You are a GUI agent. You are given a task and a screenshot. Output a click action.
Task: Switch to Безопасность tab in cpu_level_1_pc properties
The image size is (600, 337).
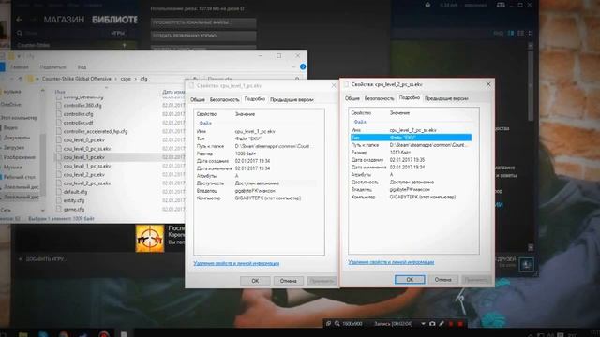tap(224, 100)
